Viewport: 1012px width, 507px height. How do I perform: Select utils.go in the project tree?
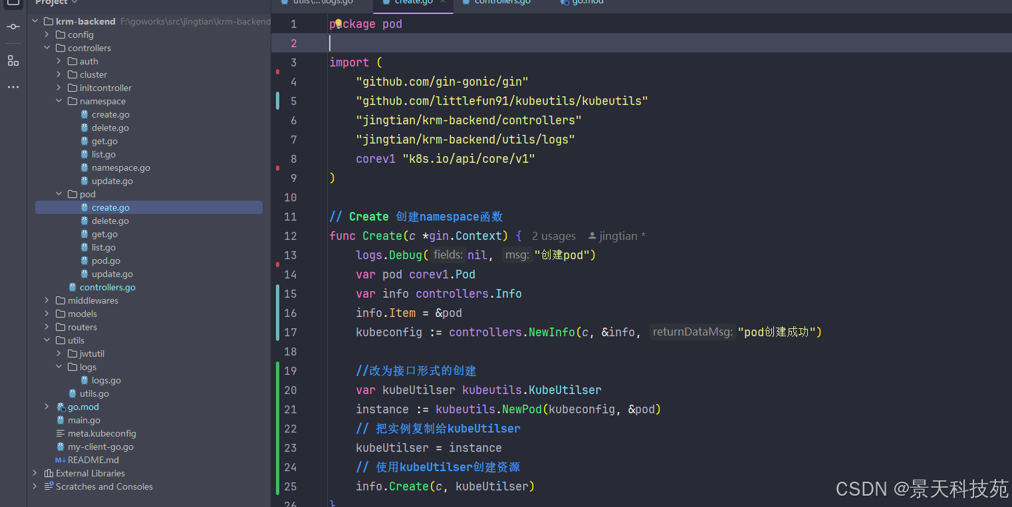[94, 393]
